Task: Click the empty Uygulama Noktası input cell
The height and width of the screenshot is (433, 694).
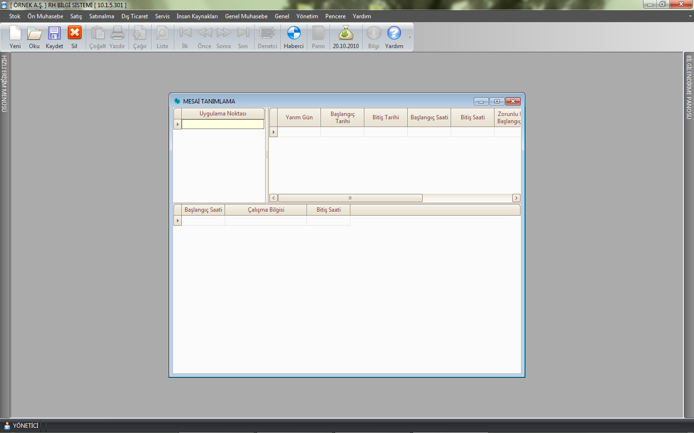Action: pos(223,124)
